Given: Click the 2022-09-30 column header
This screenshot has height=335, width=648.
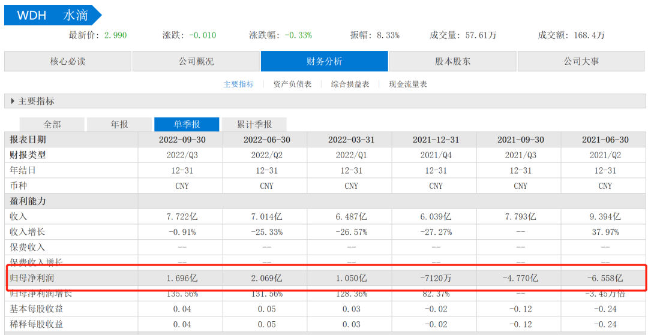Looking at the screenshot, I should (x=182, y=140).
